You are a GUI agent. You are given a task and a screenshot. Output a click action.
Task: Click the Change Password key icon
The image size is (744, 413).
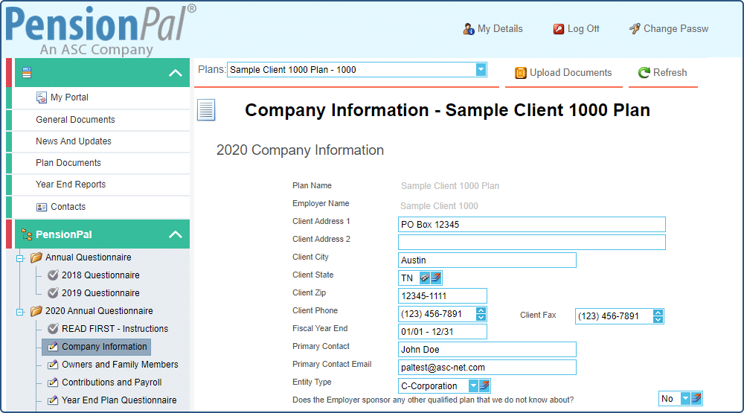(x=635, y=29)
